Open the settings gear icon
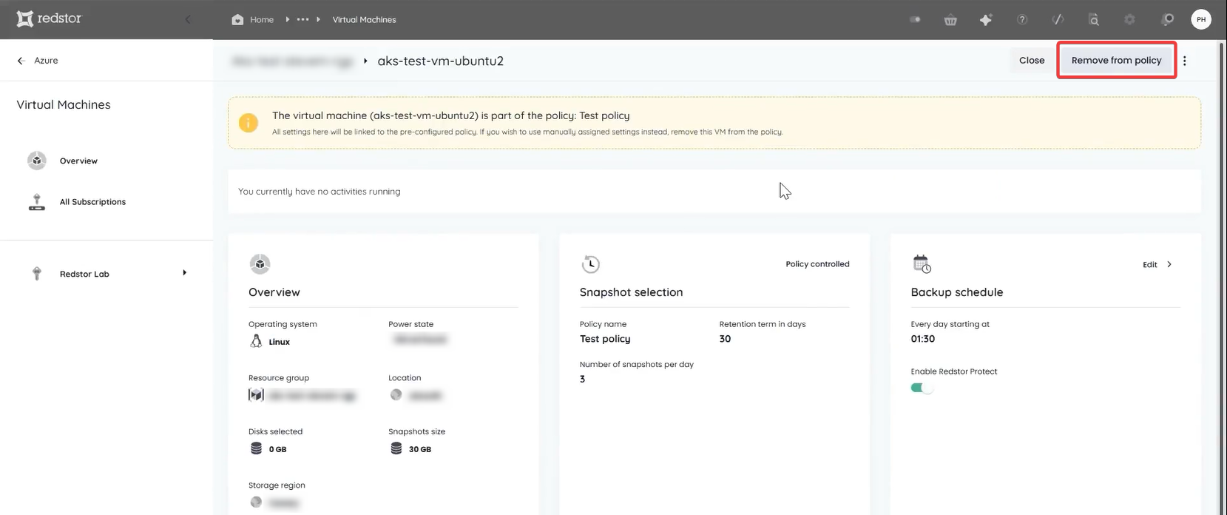Viewport: 1227px width, 515px height. (1129, 20)
